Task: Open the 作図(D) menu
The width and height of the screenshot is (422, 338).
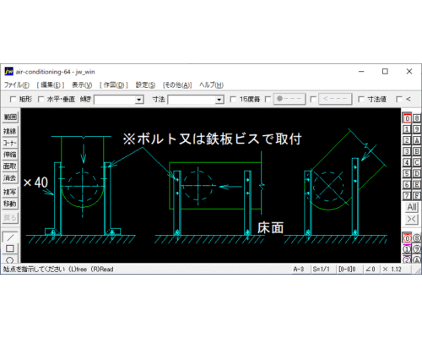Action: pyautogui.click(x=114, y=85)
